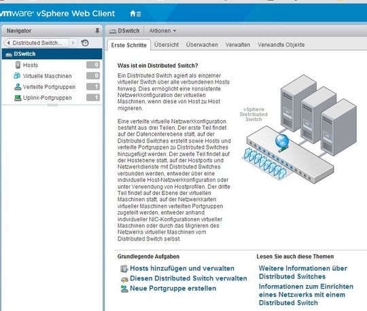The image size is (367, 311).
Task: Click the manage distributed switch icon
Action: [x=124, y=279]
